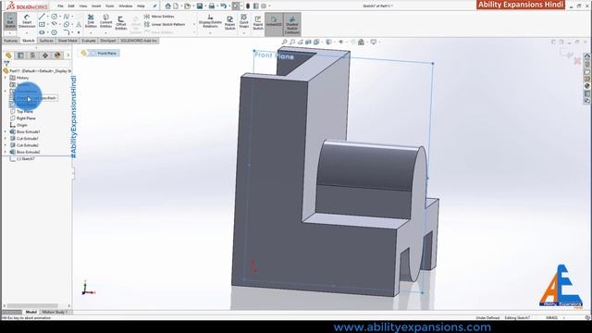Open the FeatureManager Design Tree tab
The width and height of the screenshot is (592, 333).
pos(8,55)
